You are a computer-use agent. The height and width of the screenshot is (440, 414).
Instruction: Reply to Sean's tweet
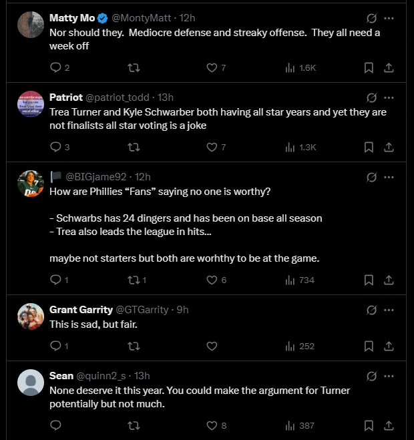pyautogui.click(x=56, y=425)
